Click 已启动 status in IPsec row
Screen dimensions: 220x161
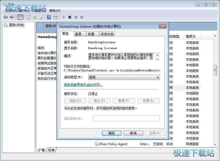pos(158,144)
